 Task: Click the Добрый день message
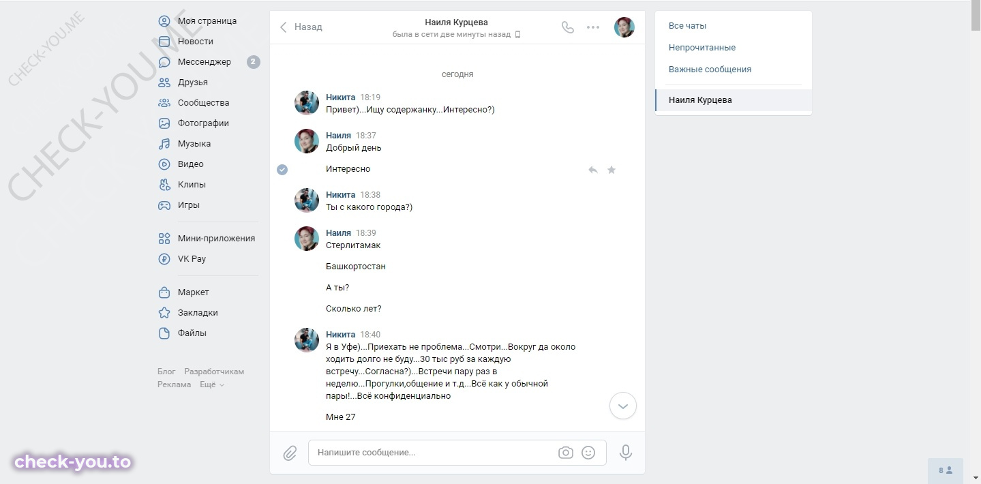click(x=354, y=148)
